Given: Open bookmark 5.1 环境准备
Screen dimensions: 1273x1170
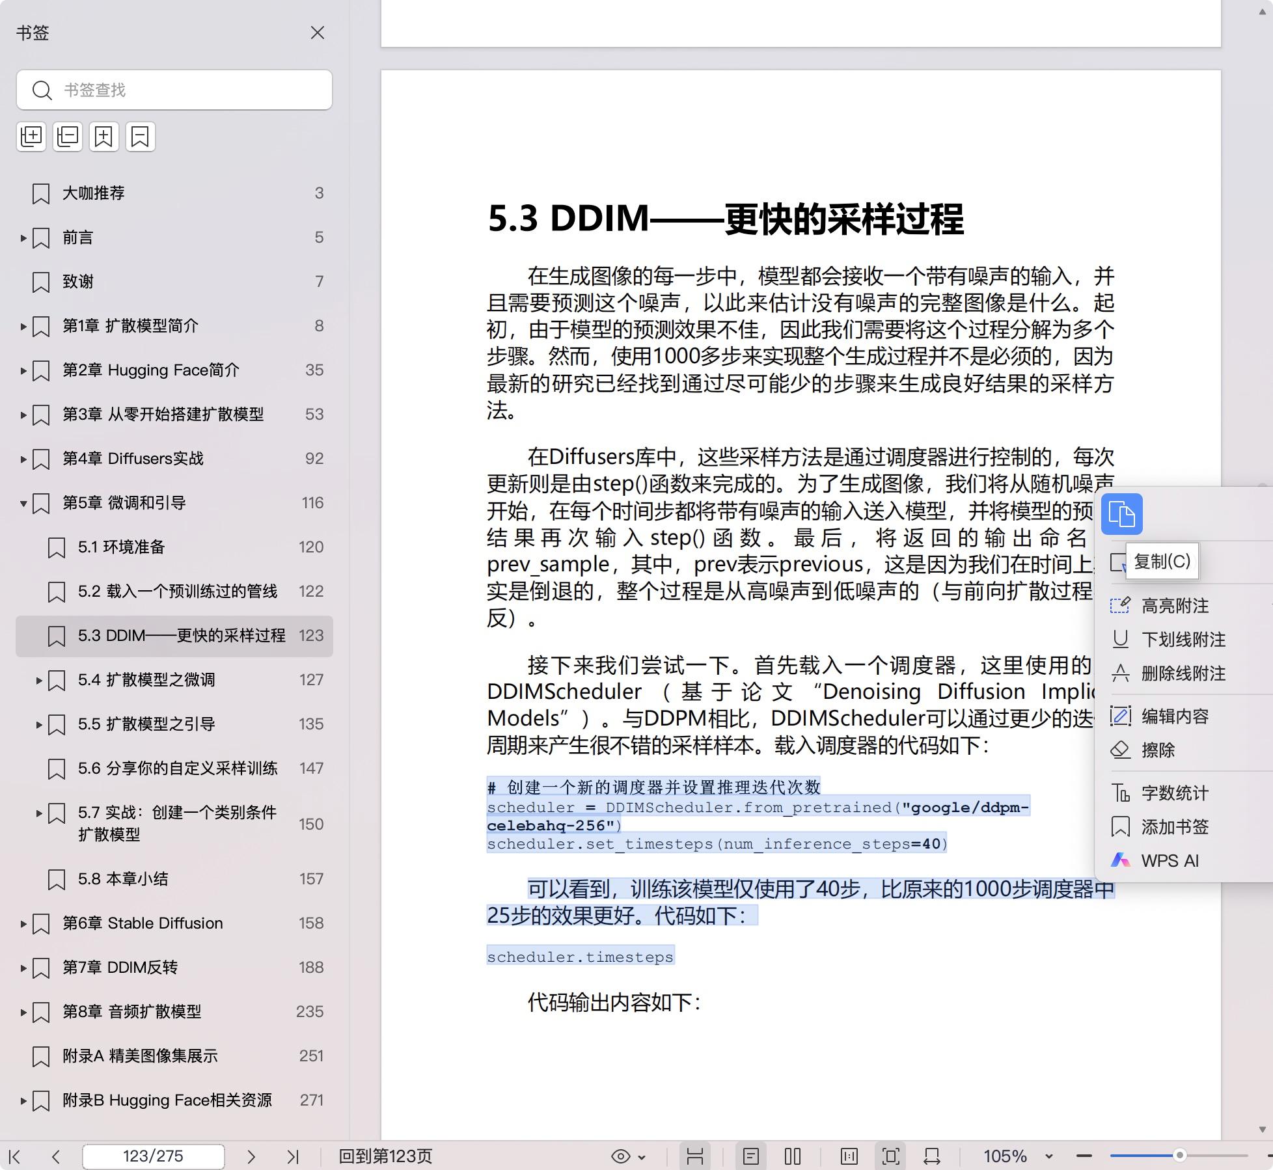Looking at the screenshot, I should [x=174, y=547].
